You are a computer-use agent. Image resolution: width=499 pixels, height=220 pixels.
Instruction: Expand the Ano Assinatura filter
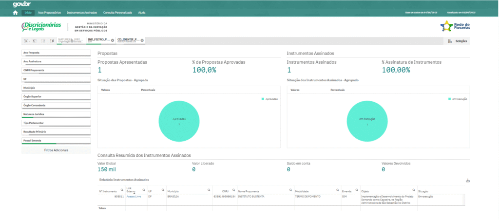click(57, 61)
